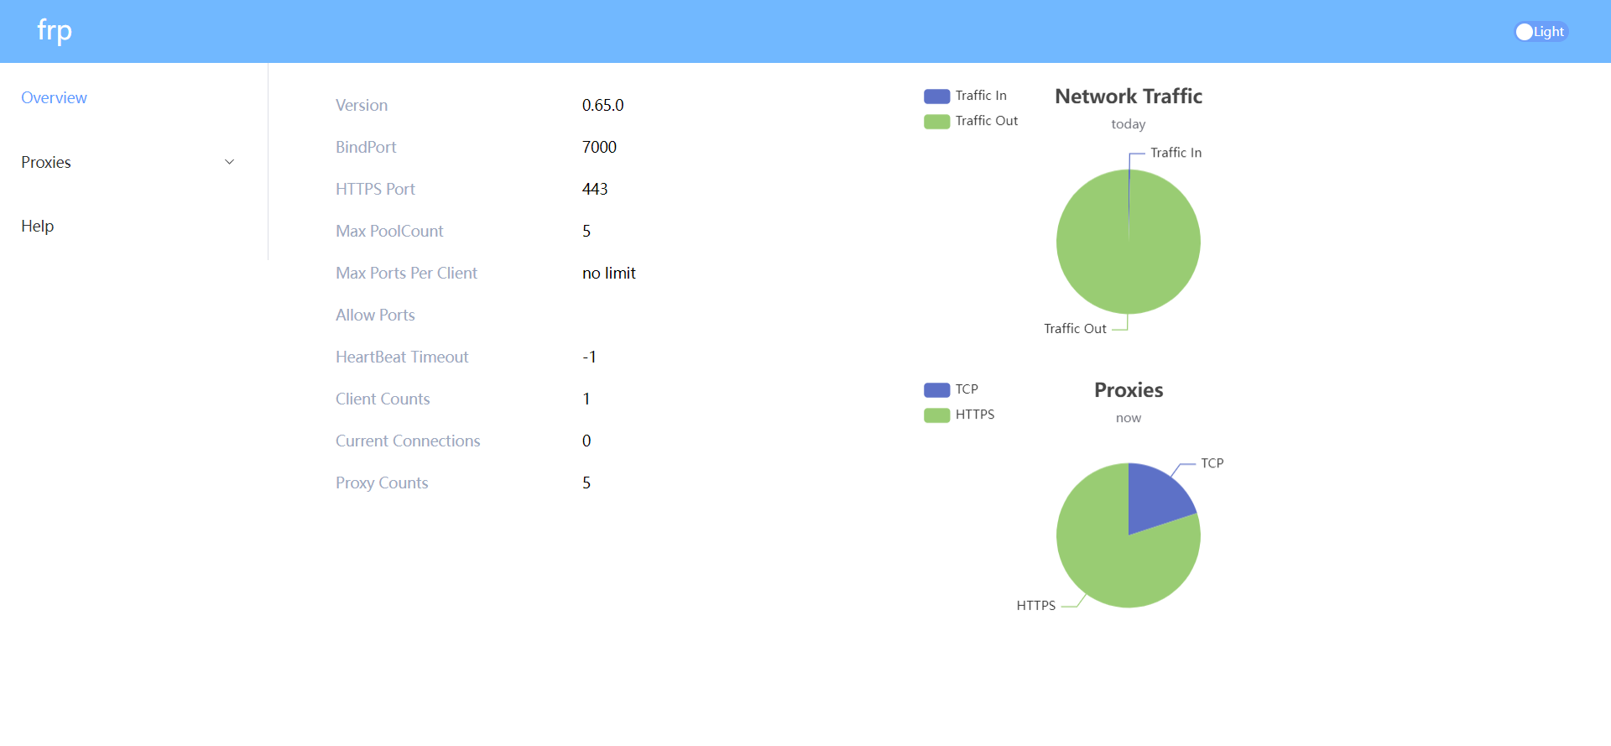This screenshot has width=1611, height=746.
Task: Click the blue TCP pie slice
Action: click(x=1156, y=500)
